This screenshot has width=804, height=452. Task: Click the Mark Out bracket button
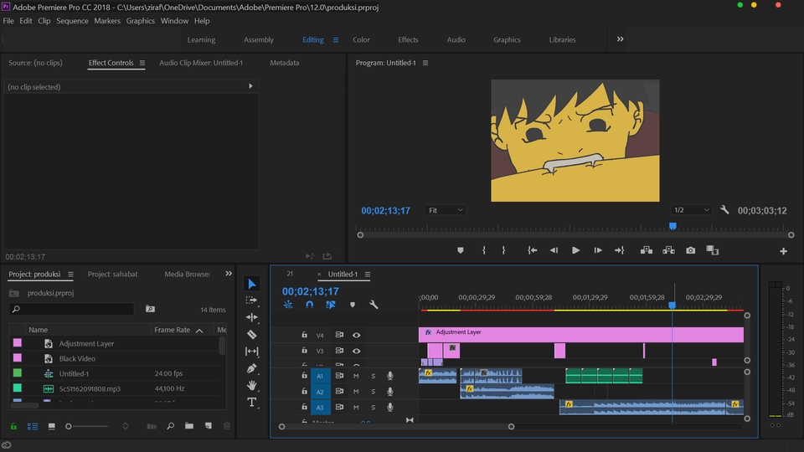(x=503, y=250)
